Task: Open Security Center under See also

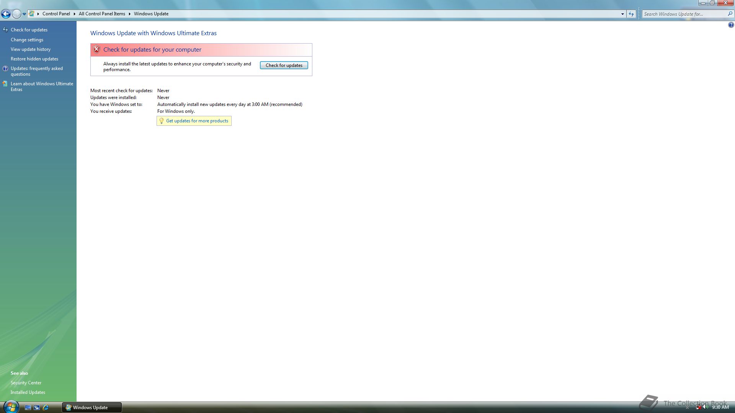Action: [x=26, y=383]
